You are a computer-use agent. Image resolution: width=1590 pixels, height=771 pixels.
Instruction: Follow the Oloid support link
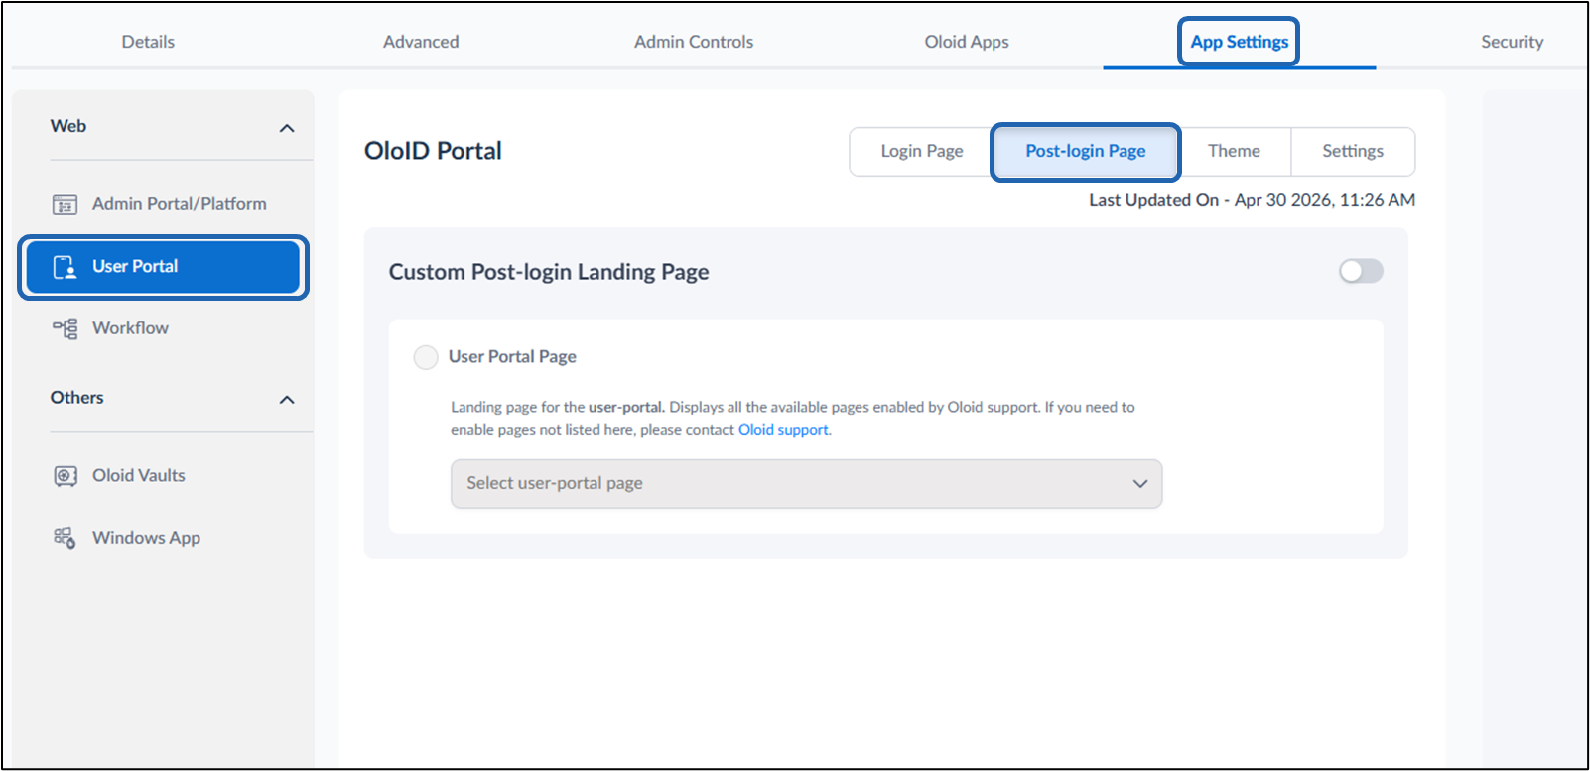(783, 430)
